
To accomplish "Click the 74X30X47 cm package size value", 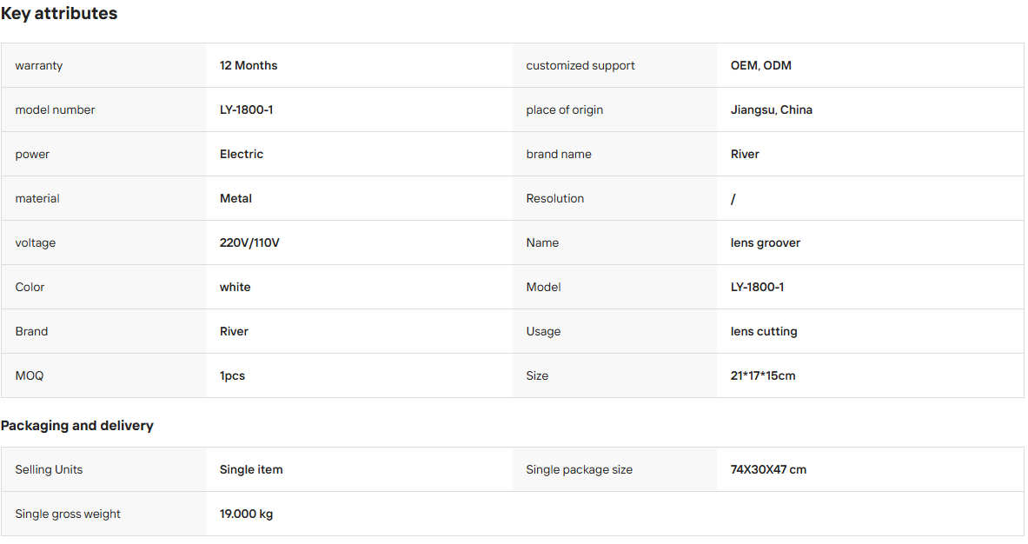I will [x=768, y=470].
